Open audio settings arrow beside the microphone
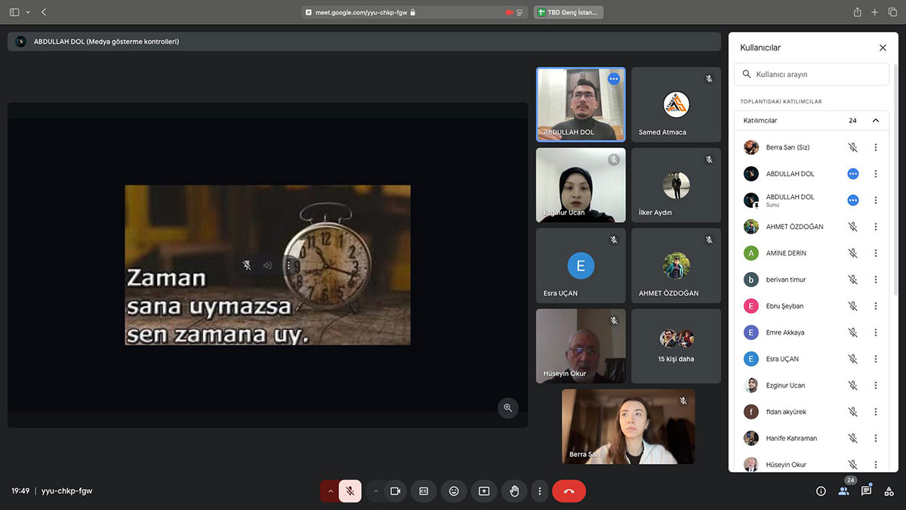 [x=330, y=491]
